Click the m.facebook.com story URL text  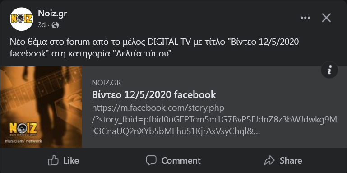tap(214, 120)
